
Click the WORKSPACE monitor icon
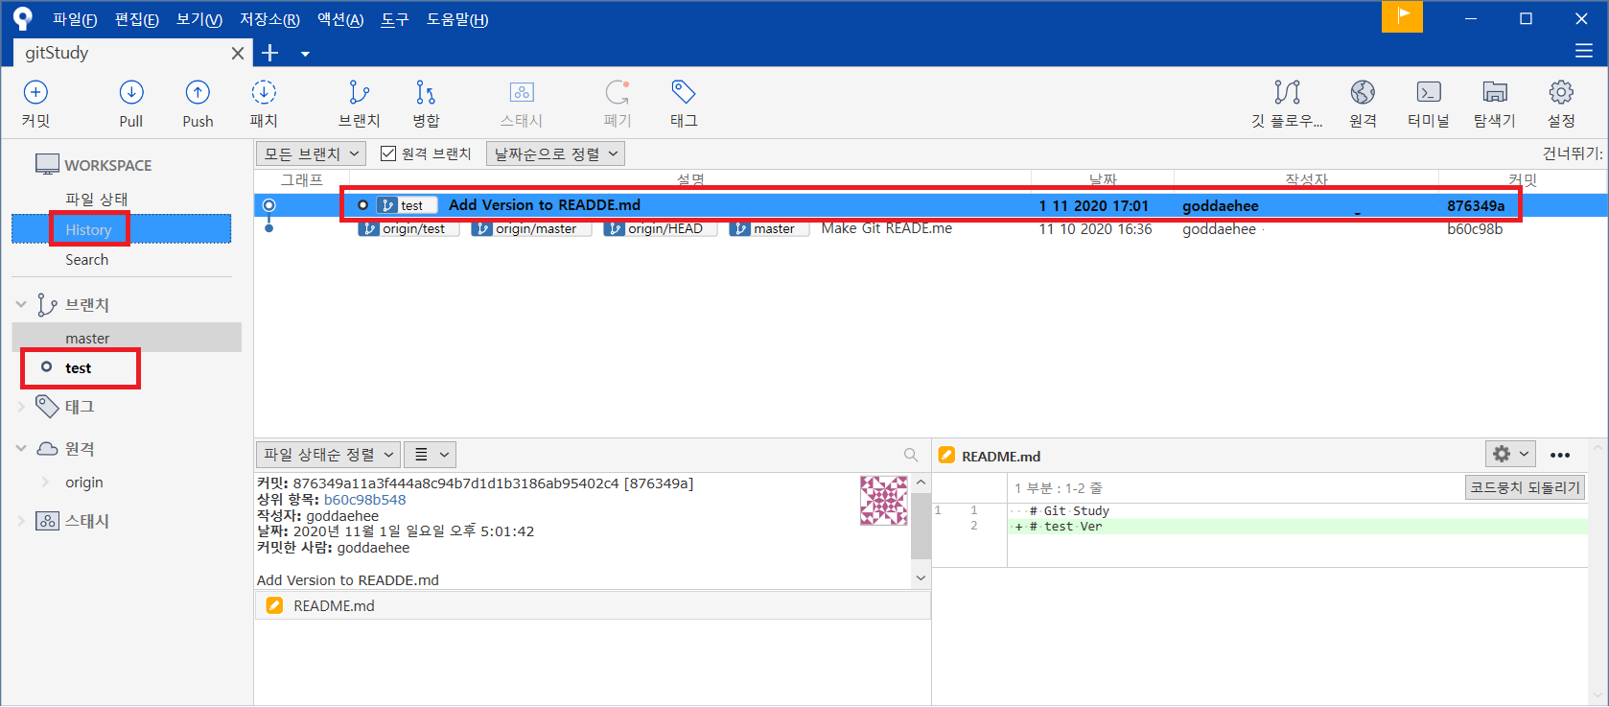pos(47,165)
